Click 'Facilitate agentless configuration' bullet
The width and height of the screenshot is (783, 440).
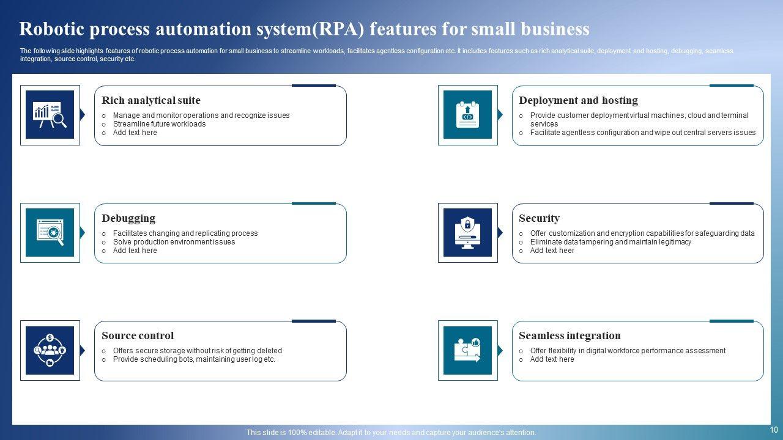coord(643,133)
